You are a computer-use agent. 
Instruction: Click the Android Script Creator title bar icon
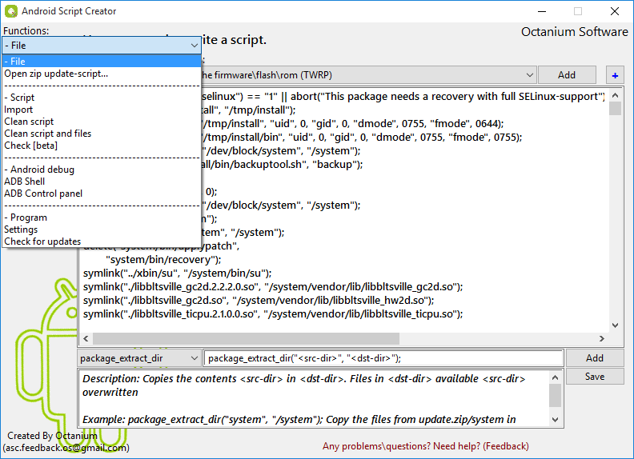[x=10, y=11]
